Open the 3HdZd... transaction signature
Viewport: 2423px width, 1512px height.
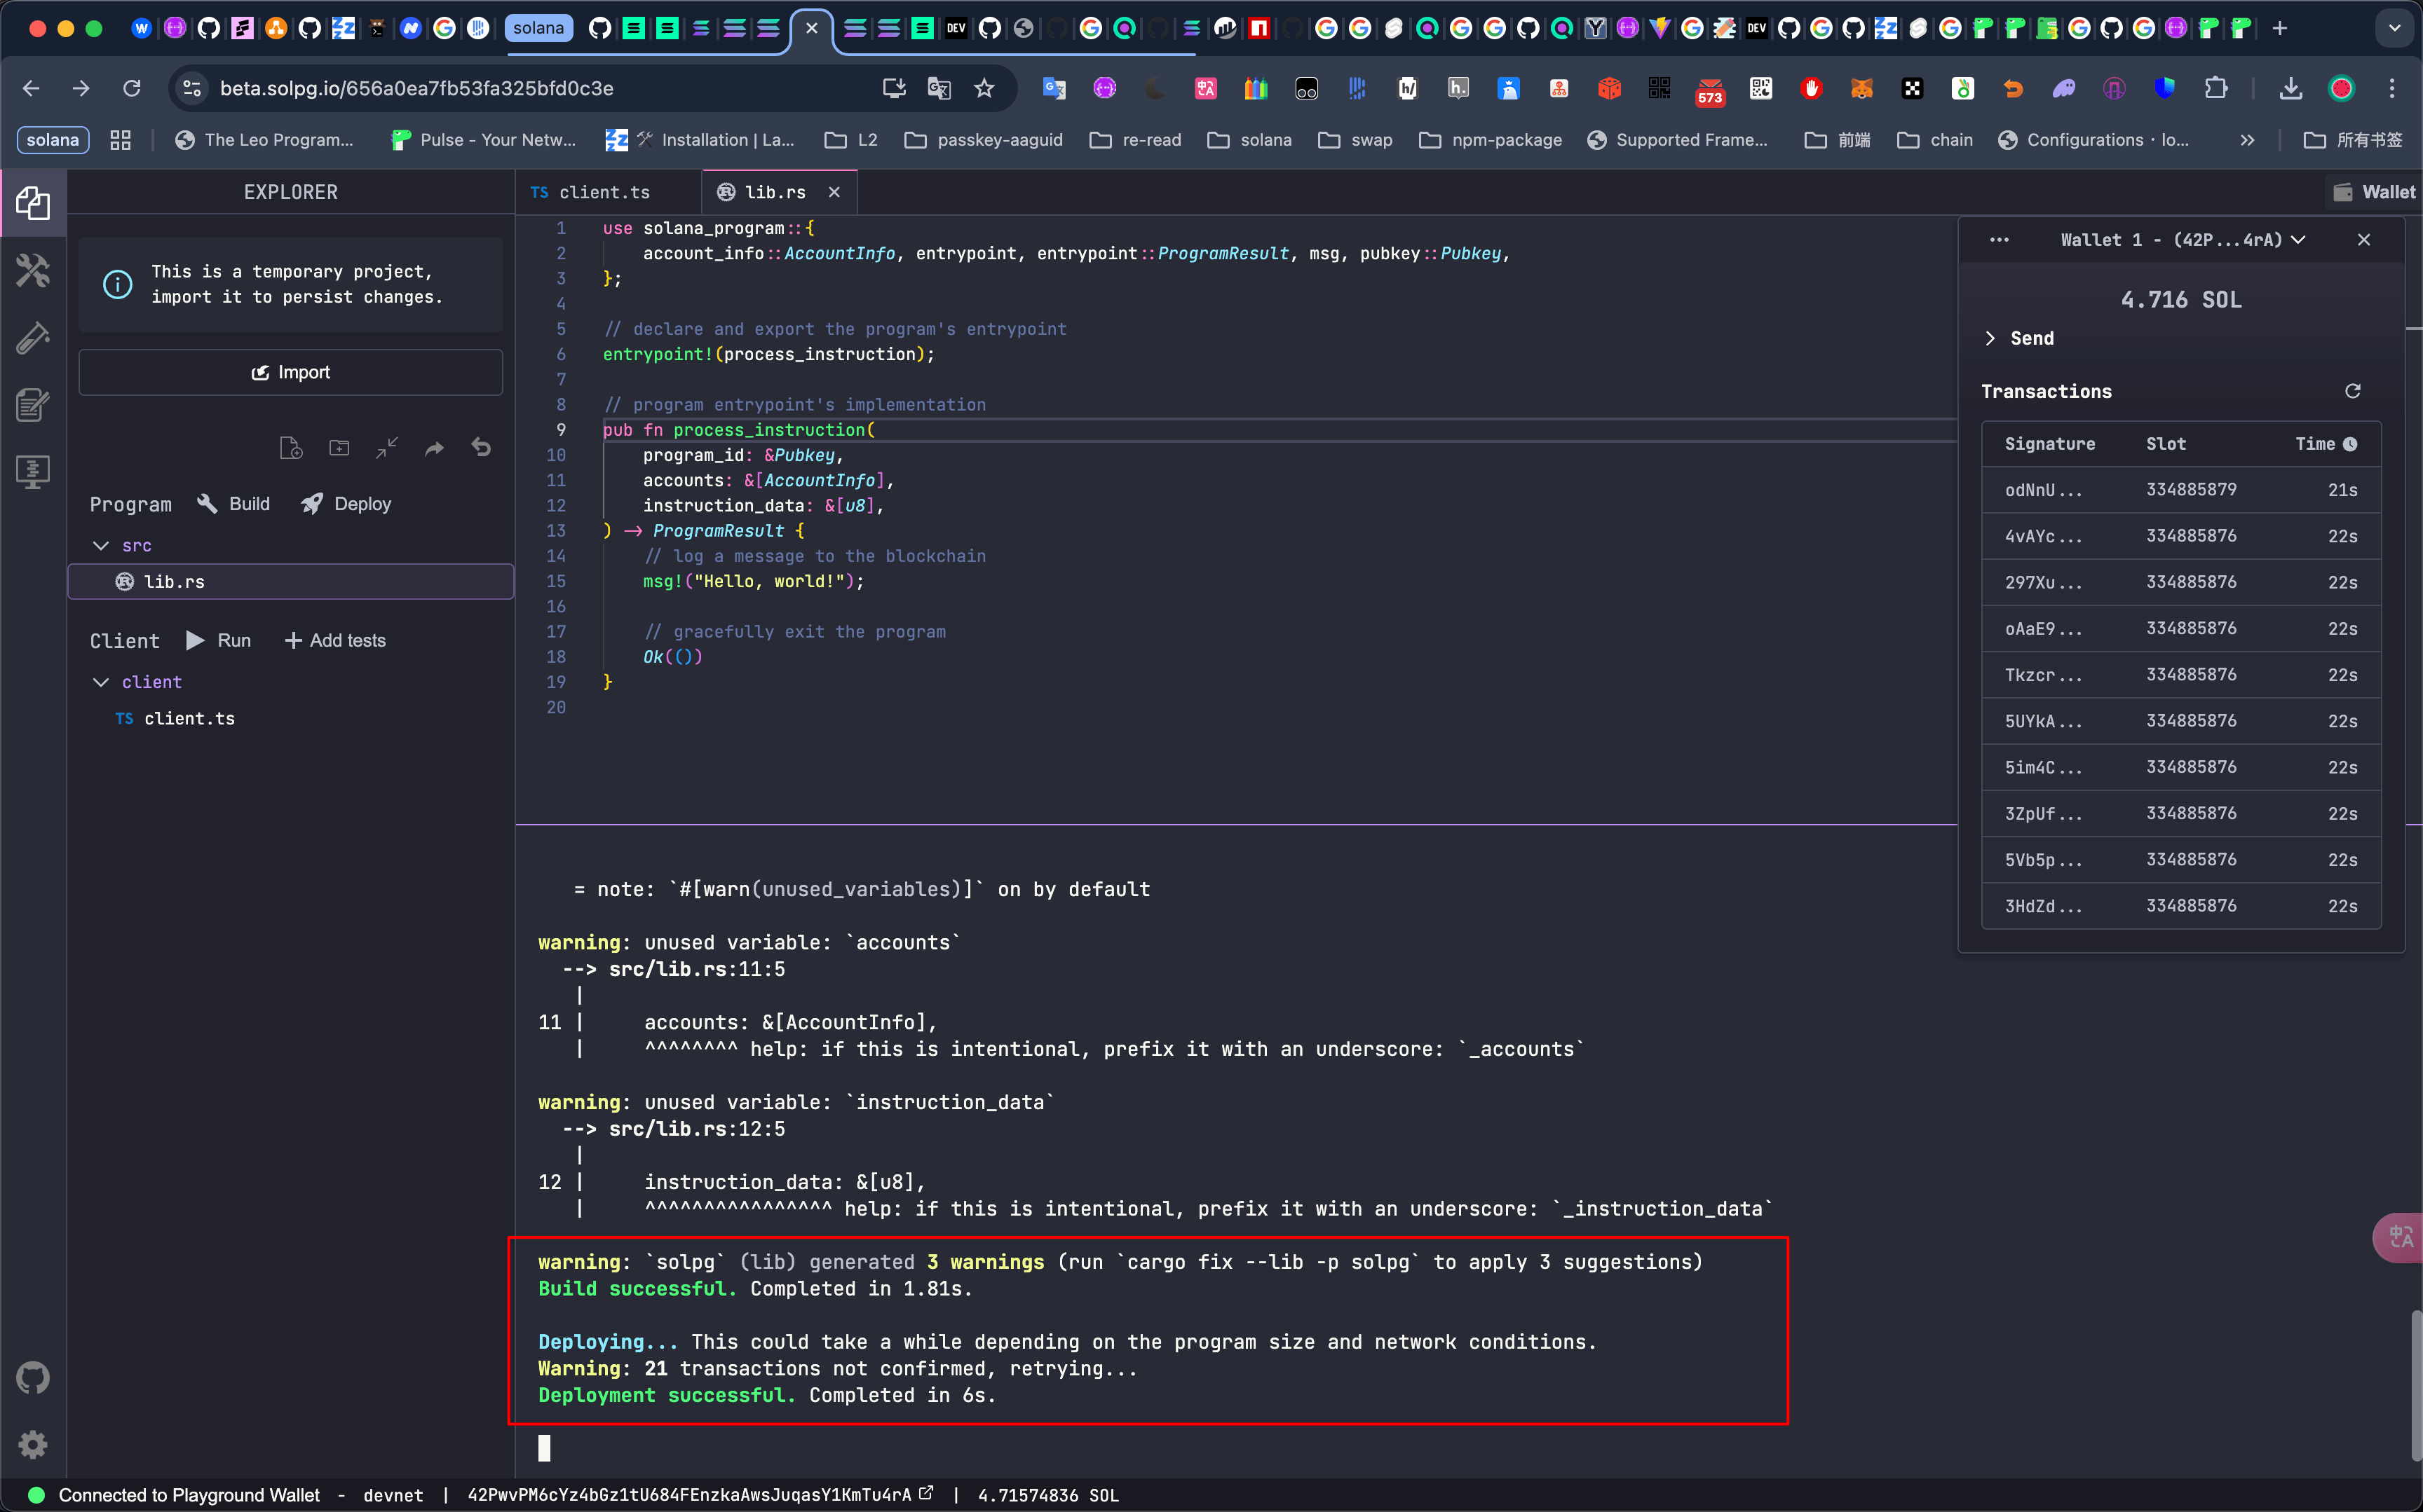2044,906
